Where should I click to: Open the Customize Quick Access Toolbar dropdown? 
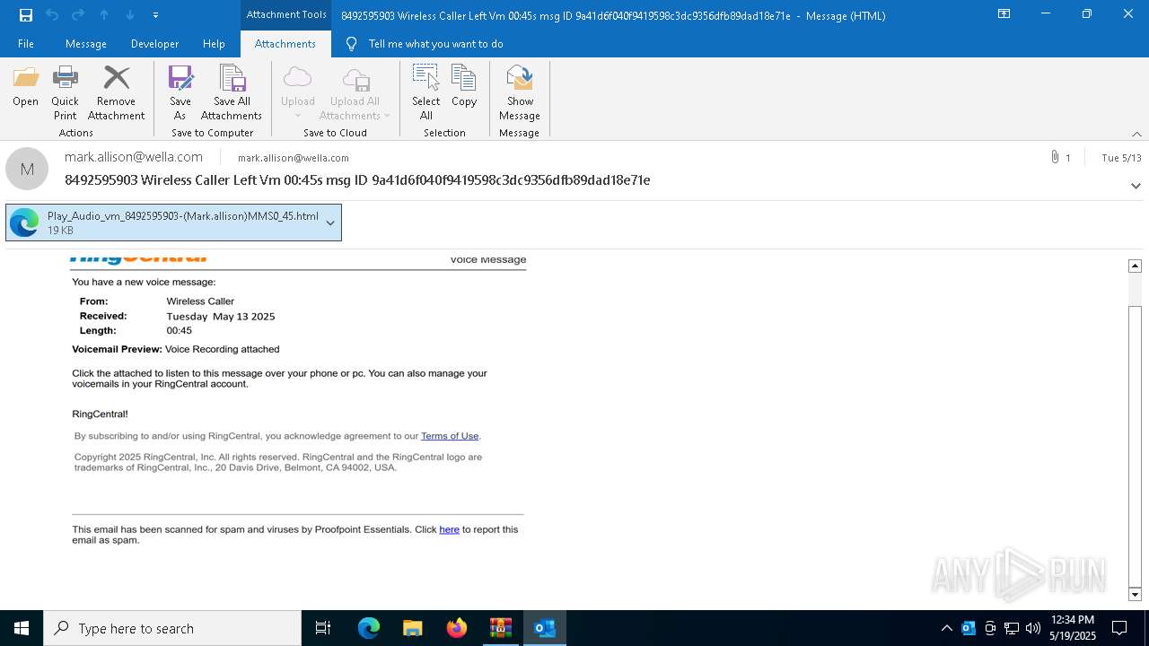coord(155,15)
